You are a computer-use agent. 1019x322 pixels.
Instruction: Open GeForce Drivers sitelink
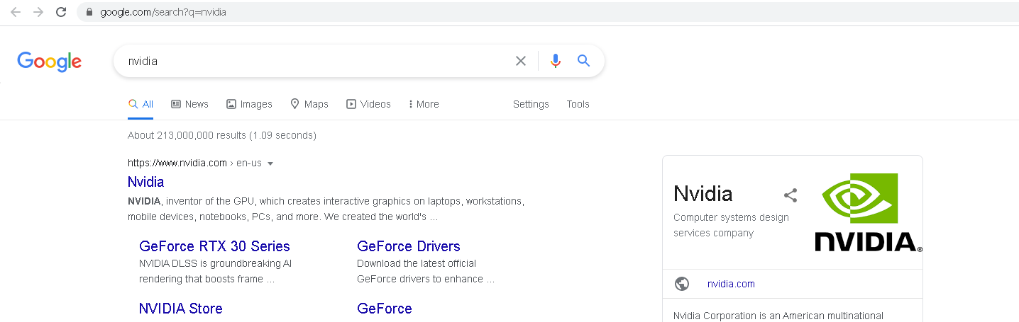pos(409,246)
